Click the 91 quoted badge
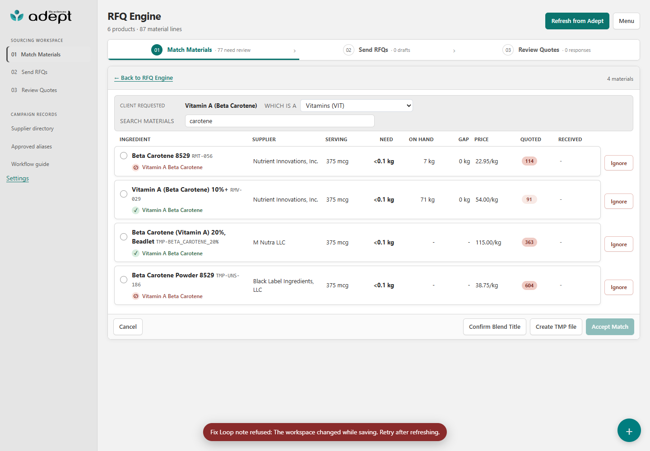 (x=529, y=199)
